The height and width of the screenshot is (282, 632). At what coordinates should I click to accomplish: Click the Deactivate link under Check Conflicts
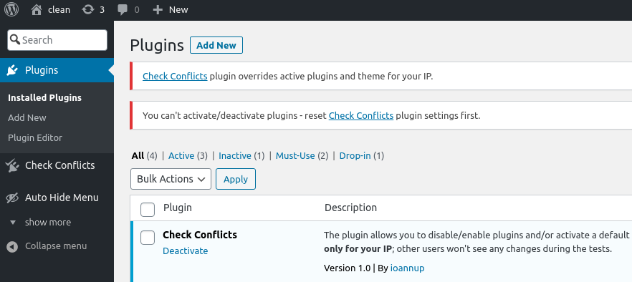click(x=186, y=251)
